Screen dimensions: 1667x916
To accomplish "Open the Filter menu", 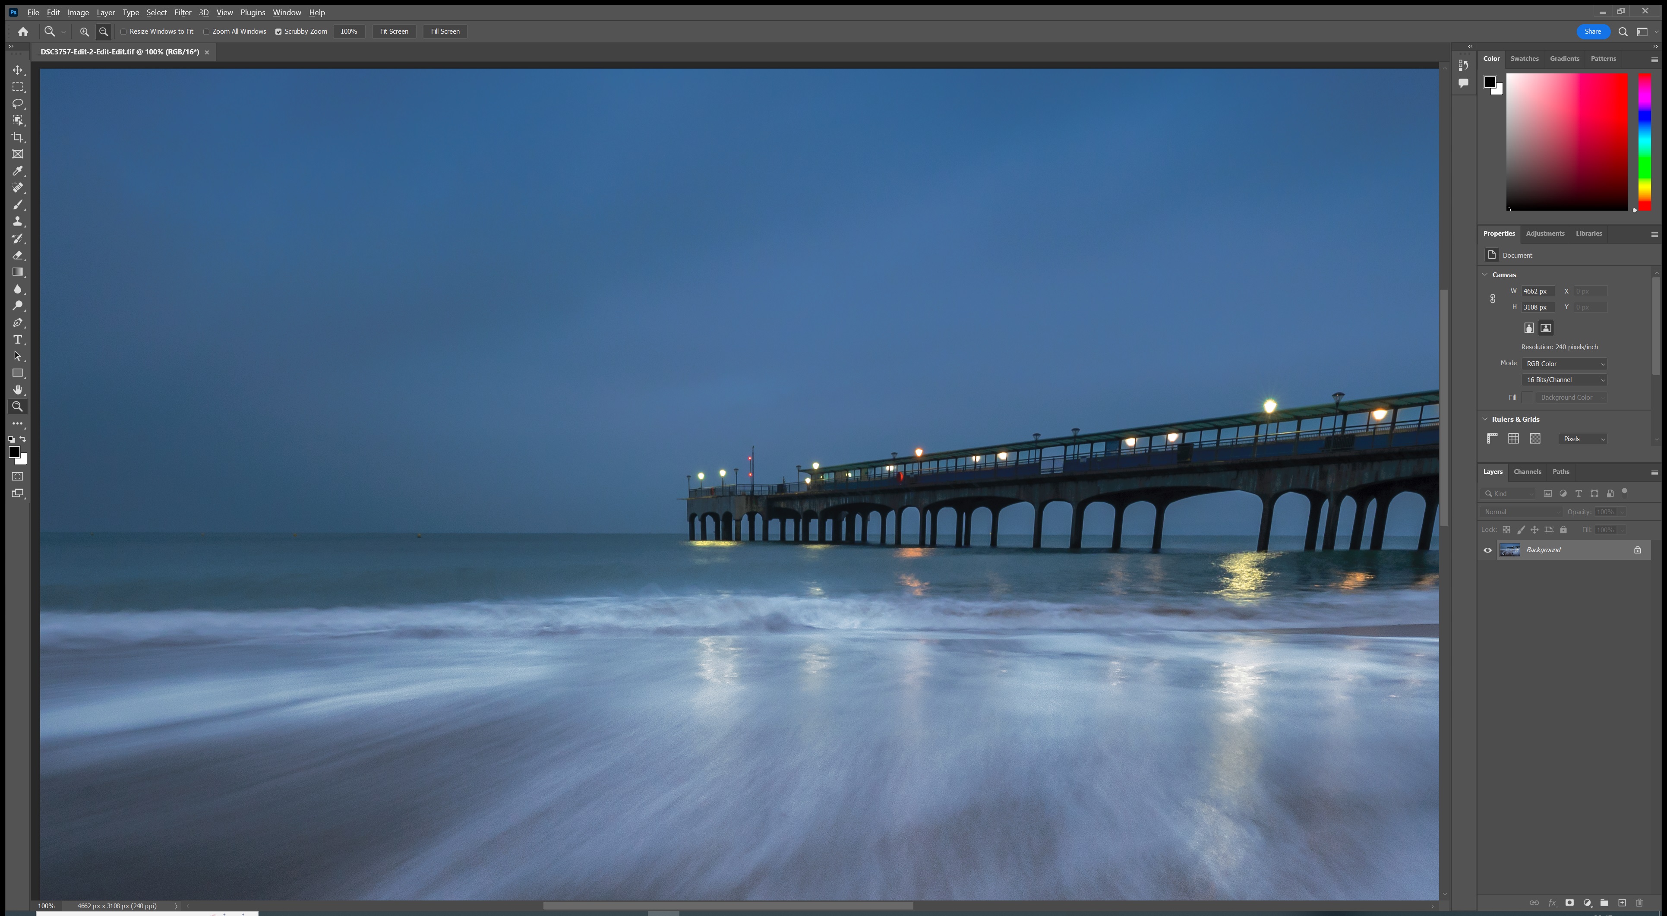I will 183,12.
